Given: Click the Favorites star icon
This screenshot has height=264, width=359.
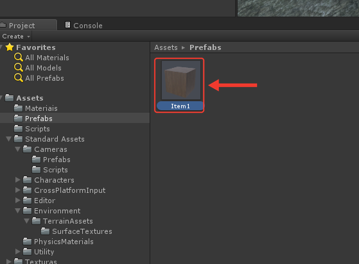Looking at the screenshot, I should 10,47.
